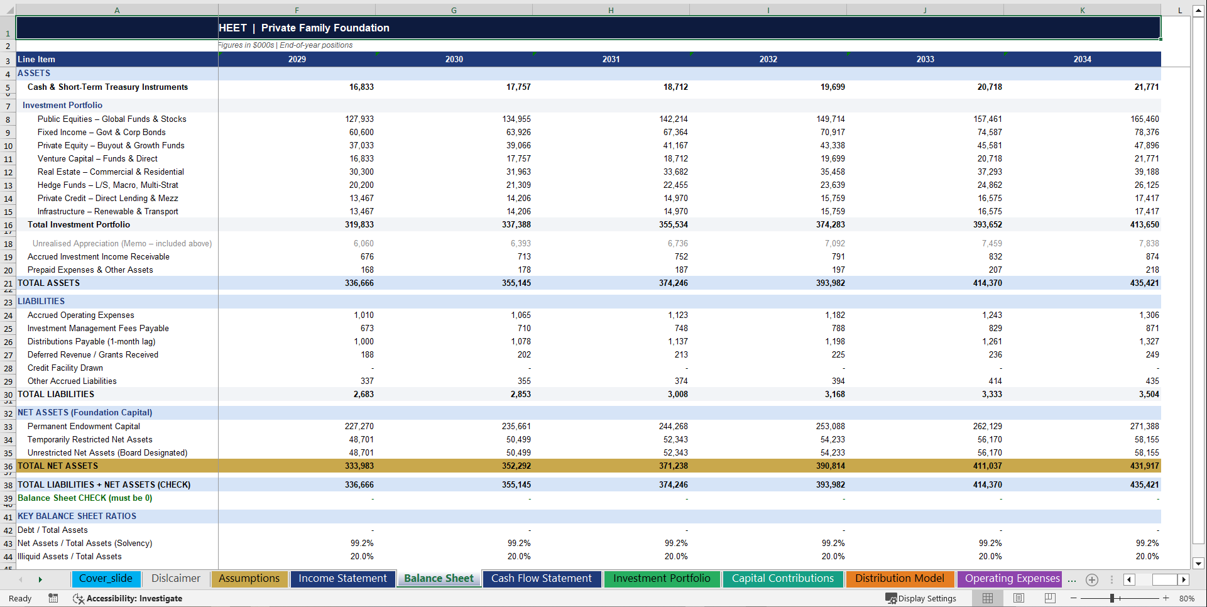Open the hidden sheets ellipsis menu
The image size is (1207, 607).
pyautogui.click(x=1072, y=579)
